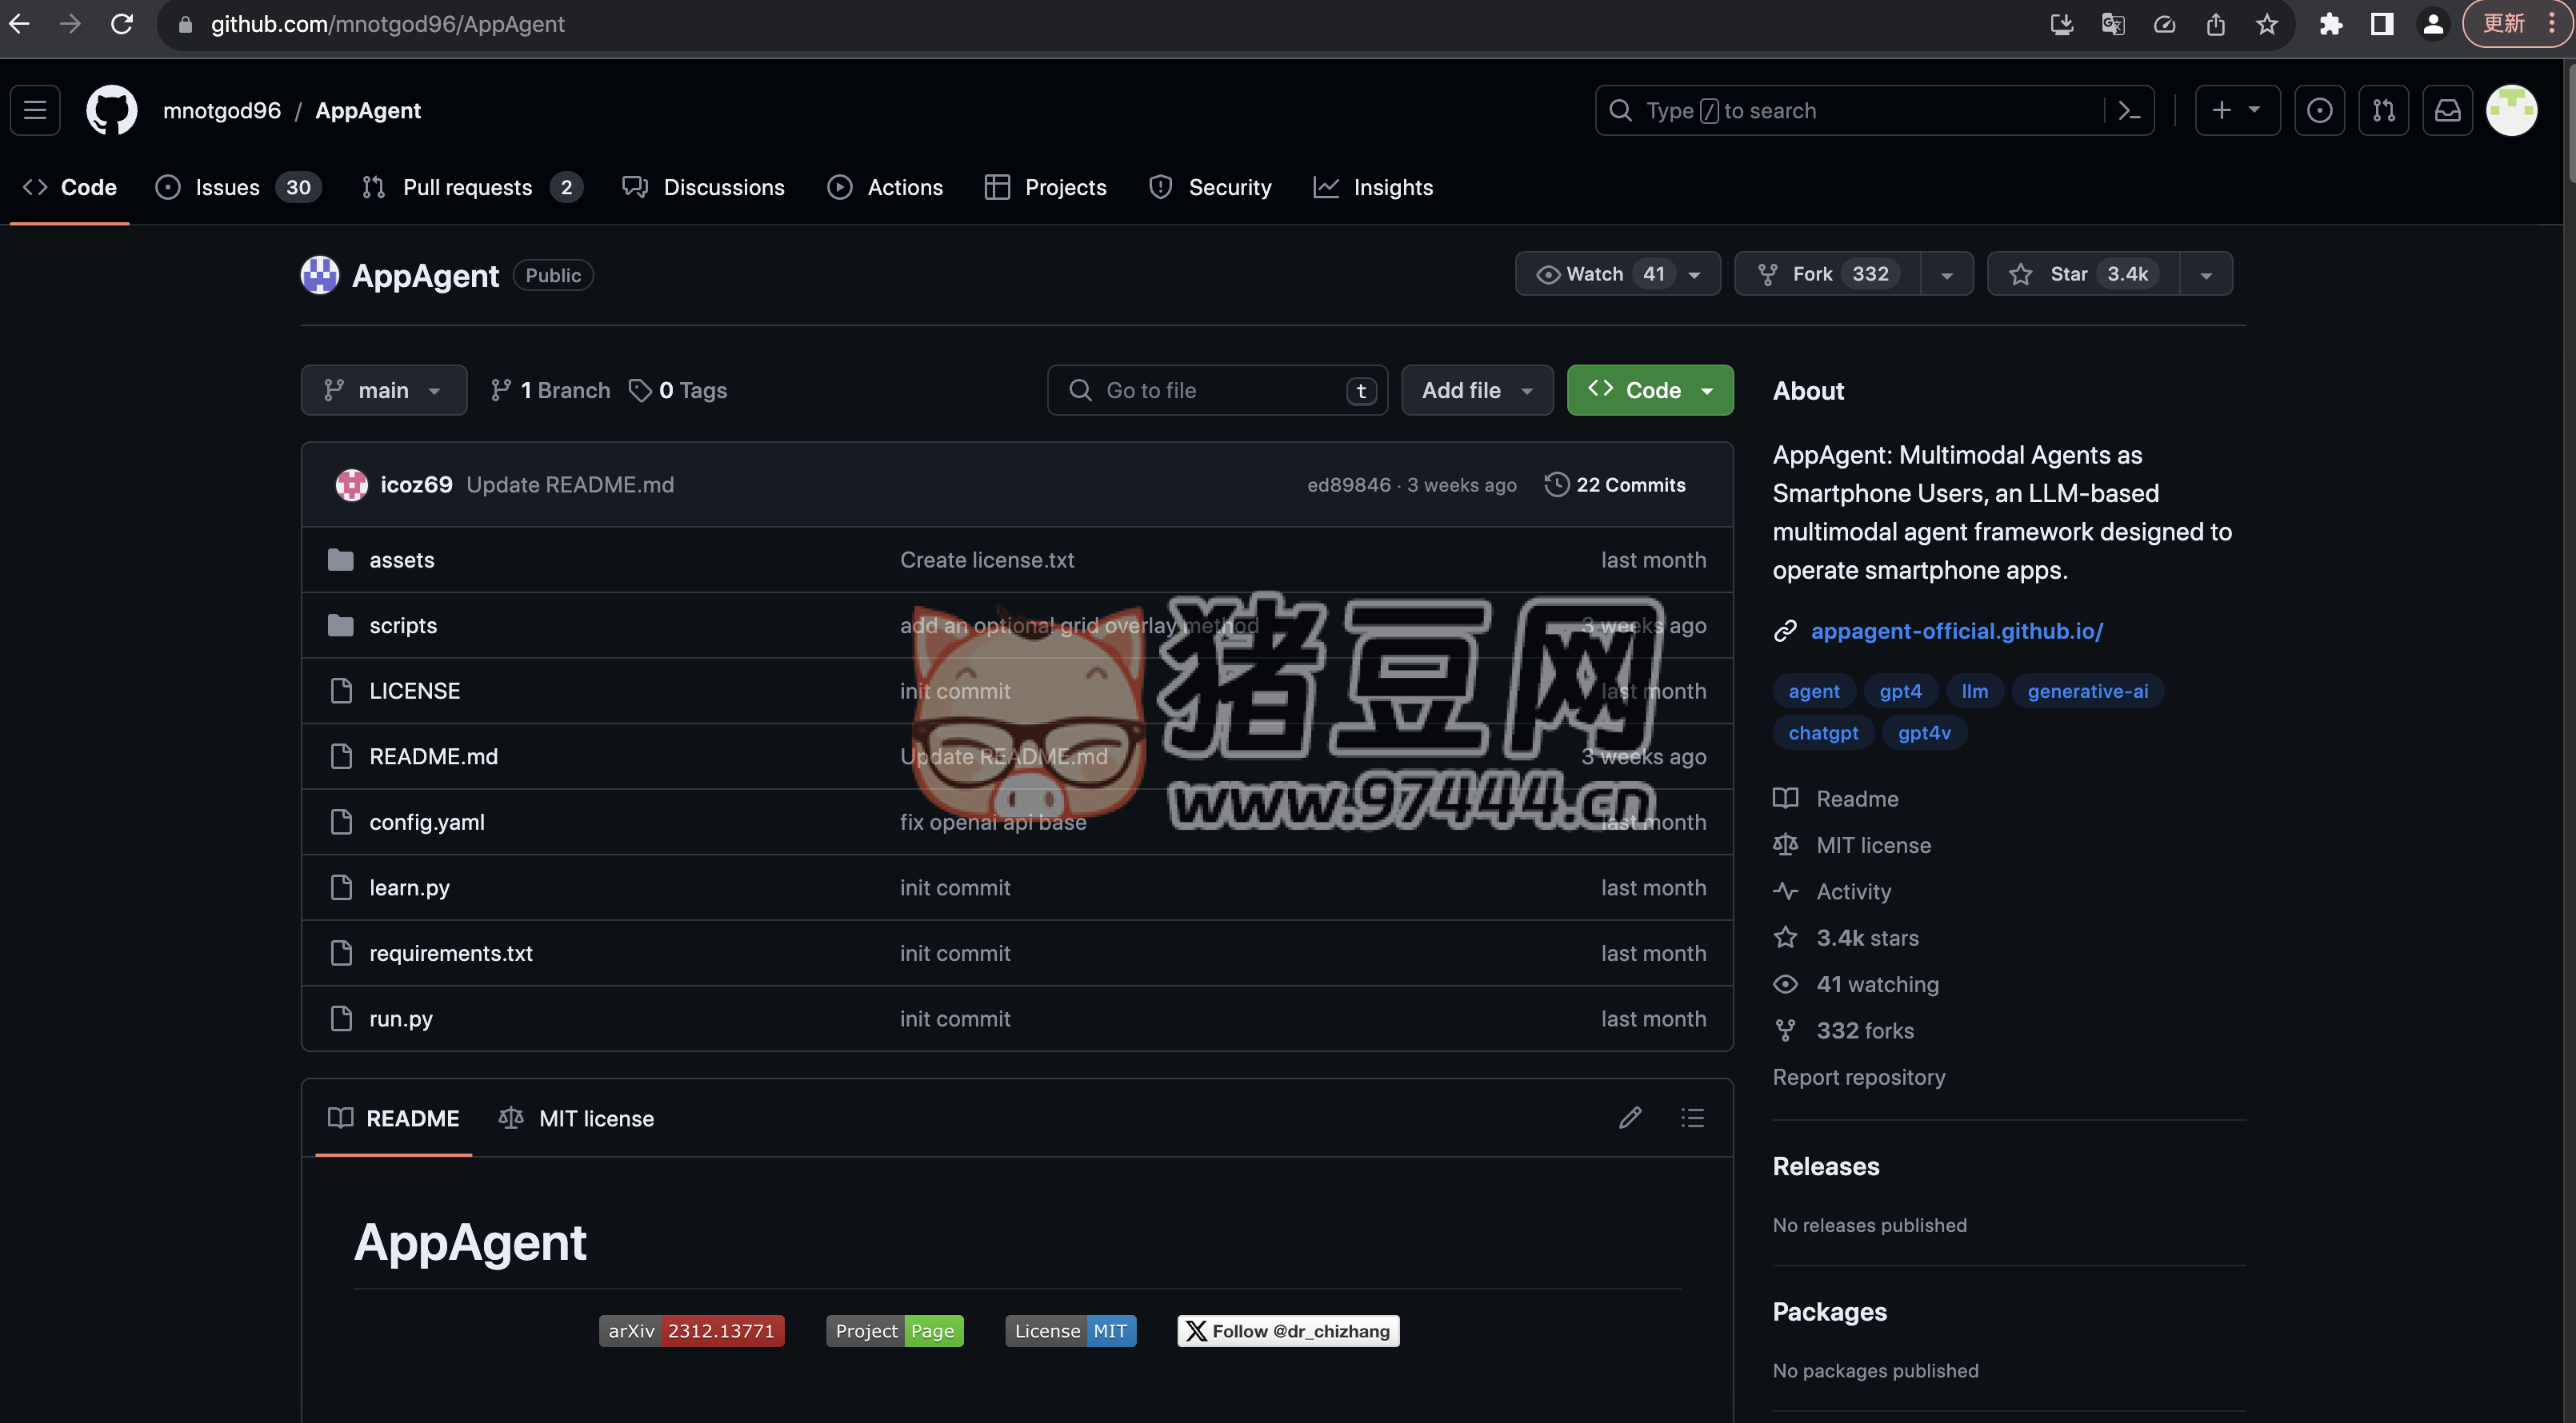
Task: Toggle the browser side panel
Action: pos(2382,24)
